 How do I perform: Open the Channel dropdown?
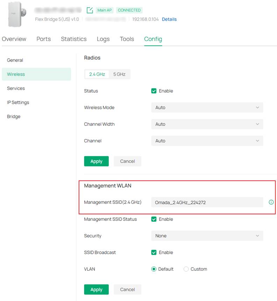[x=207, y=141]
